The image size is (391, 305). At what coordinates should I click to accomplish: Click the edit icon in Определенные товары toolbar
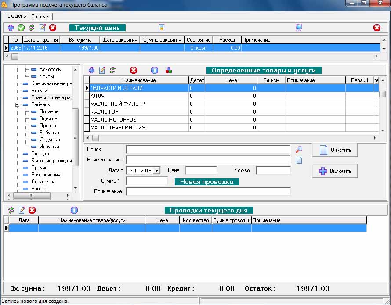click(102, 70)
